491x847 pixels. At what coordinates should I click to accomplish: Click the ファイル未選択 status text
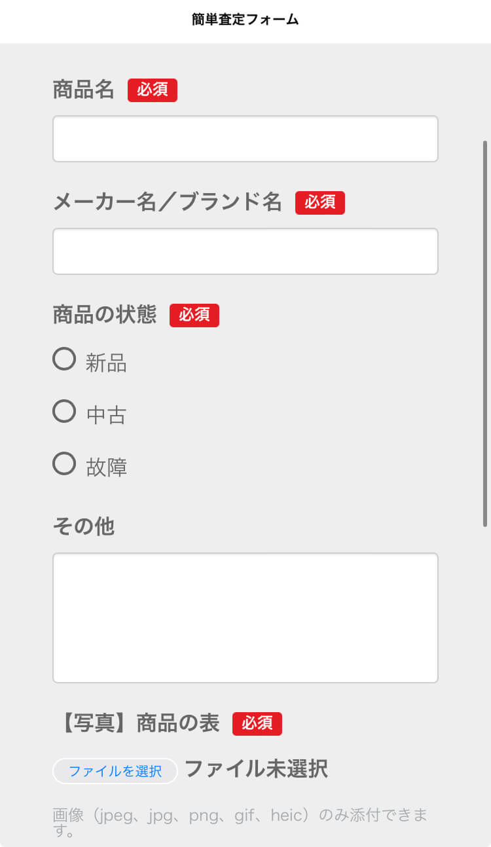click(257, 769)
